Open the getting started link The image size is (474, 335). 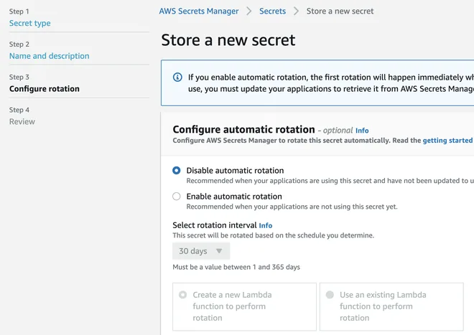pyautogui.click(x=447, y=141)
